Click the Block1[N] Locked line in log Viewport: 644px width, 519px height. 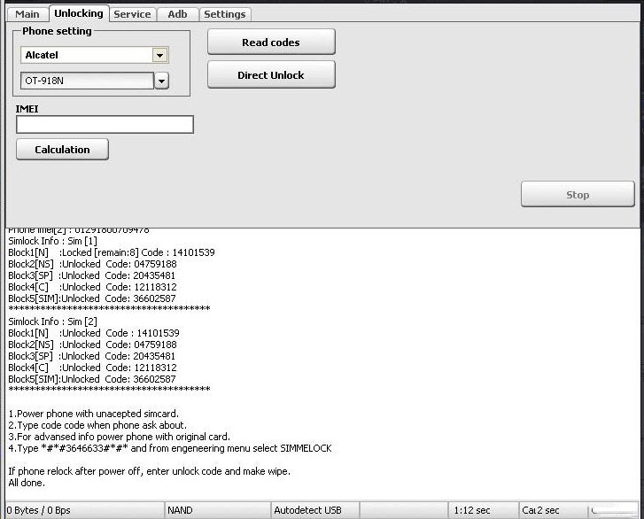pos(112,252)
